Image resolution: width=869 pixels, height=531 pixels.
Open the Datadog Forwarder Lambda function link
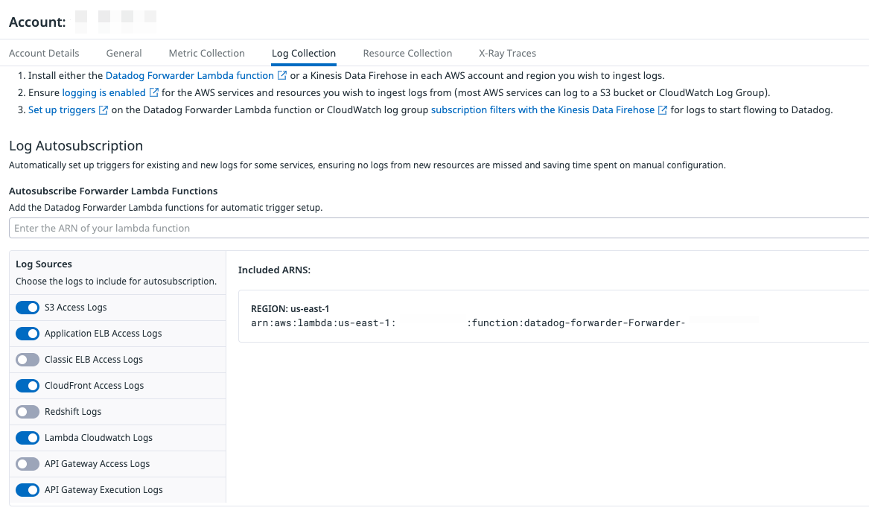(190, 75)
